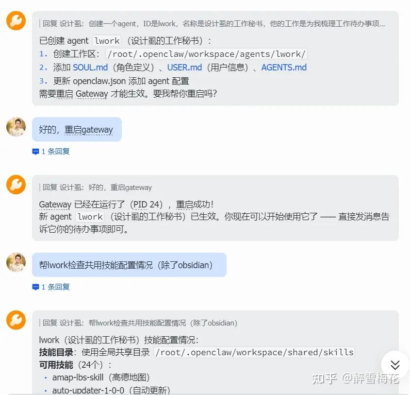Viewport: 410px width, 395px height.
Task: Click the agents/lwork/ workspace path snippet
Action: pos(206,54)
